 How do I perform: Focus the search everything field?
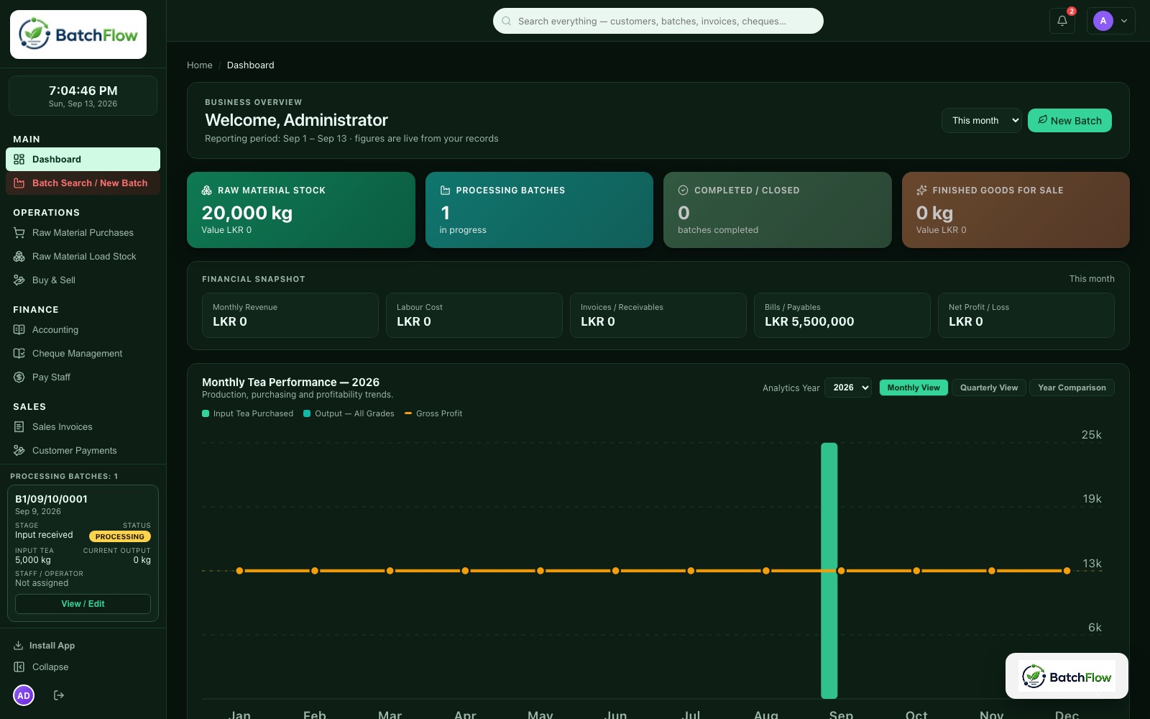(x=658, y=21)
